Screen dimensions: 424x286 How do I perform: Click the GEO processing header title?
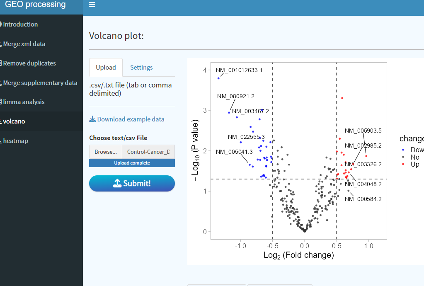[x=35, y=4]
